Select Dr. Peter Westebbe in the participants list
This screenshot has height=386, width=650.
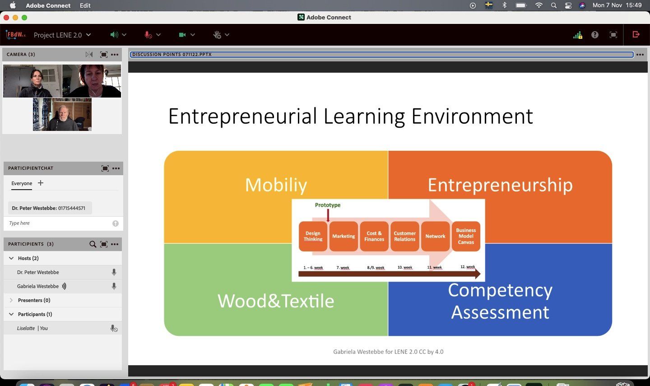click(63, 272)
